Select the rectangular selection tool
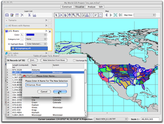Viewport: 164px width, 124px height. [92, 15]
